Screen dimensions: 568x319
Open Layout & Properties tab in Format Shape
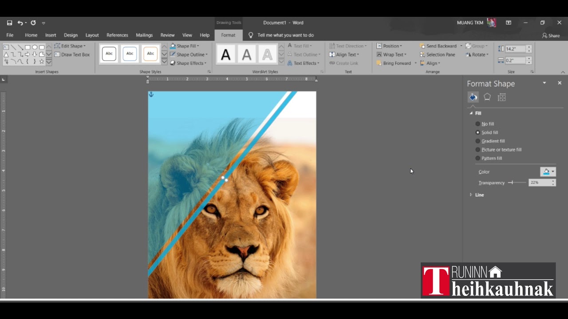click(x=502, y=97)
